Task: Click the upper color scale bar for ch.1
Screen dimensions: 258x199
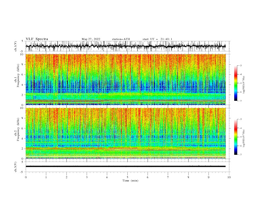Action: tap(236, 83)
